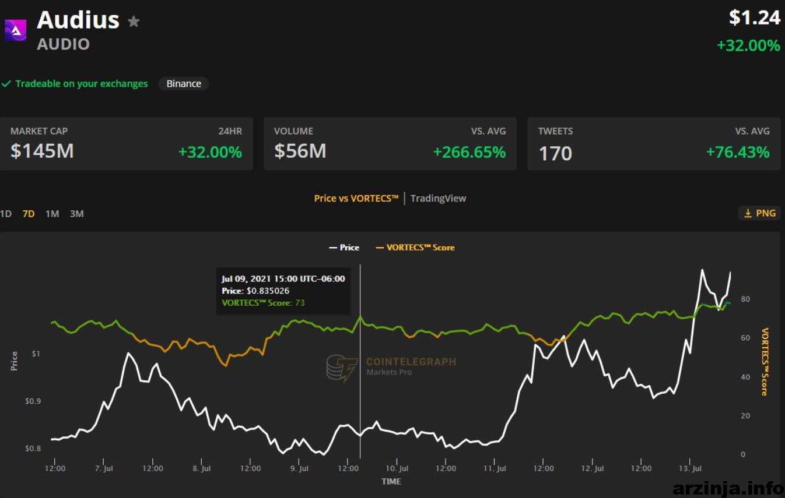Click the $1.24 current price

(x=755, y=18)
